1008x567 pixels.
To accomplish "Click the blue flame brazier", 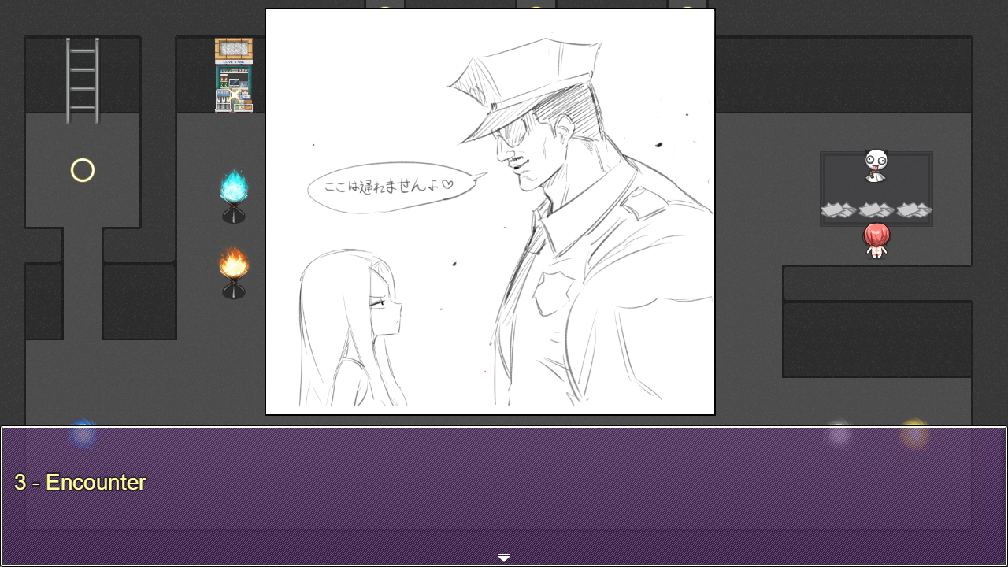I will [x=234, y=195].
